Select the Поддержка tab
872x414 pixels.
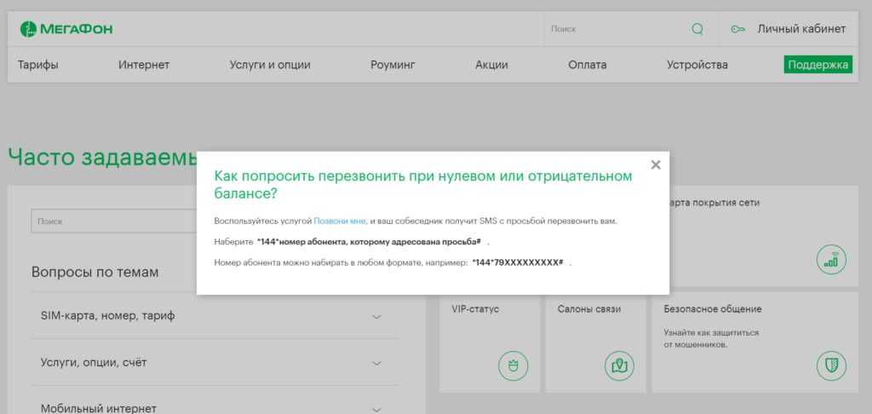817,65
